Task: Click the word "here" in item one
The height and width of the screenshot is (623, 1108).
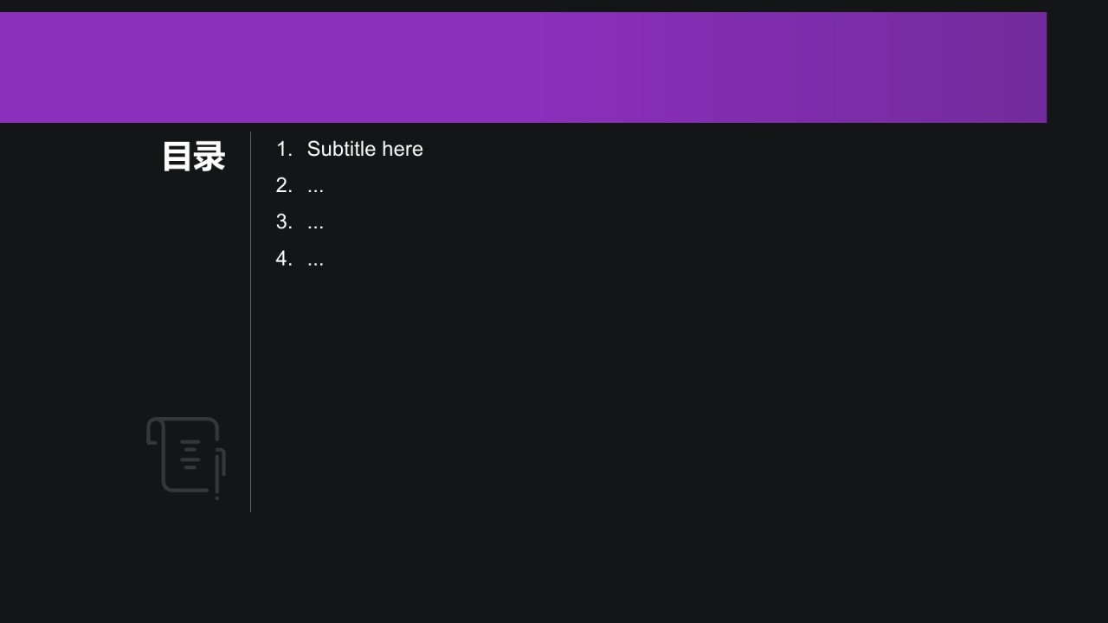Action: 403,149
